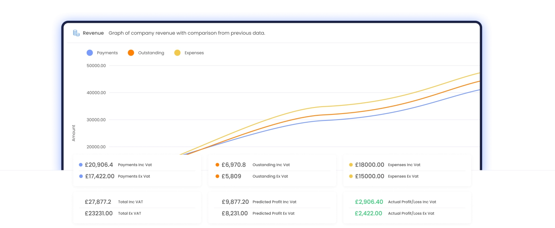Click the Oustanding Ex Vat label
This screenshot has height=228, width=555.
pyautogui.click(x=270, y=176)
